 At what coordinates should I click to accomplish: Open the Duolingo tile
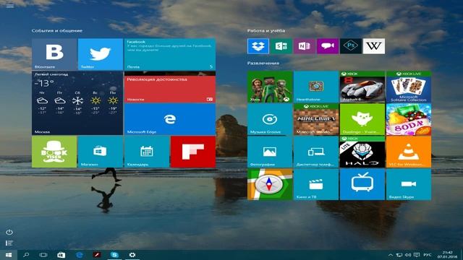point(362,119)
